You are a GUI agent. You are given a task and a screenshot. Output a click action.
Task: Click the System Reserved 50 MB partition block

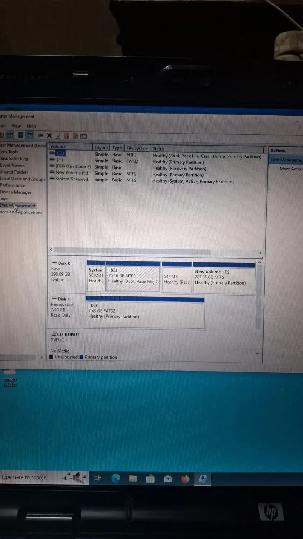point(96,276)
